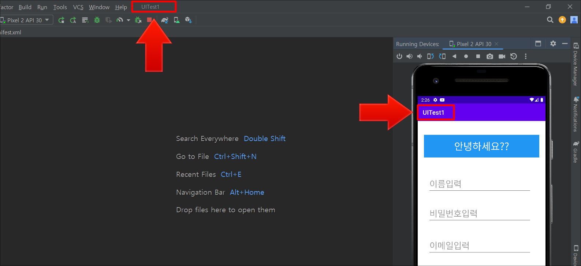Image resolution: width=581 pixels, height=266 pixels.
Task: Open the Device Manager side panel tab
Action: (x=576, y=64)
